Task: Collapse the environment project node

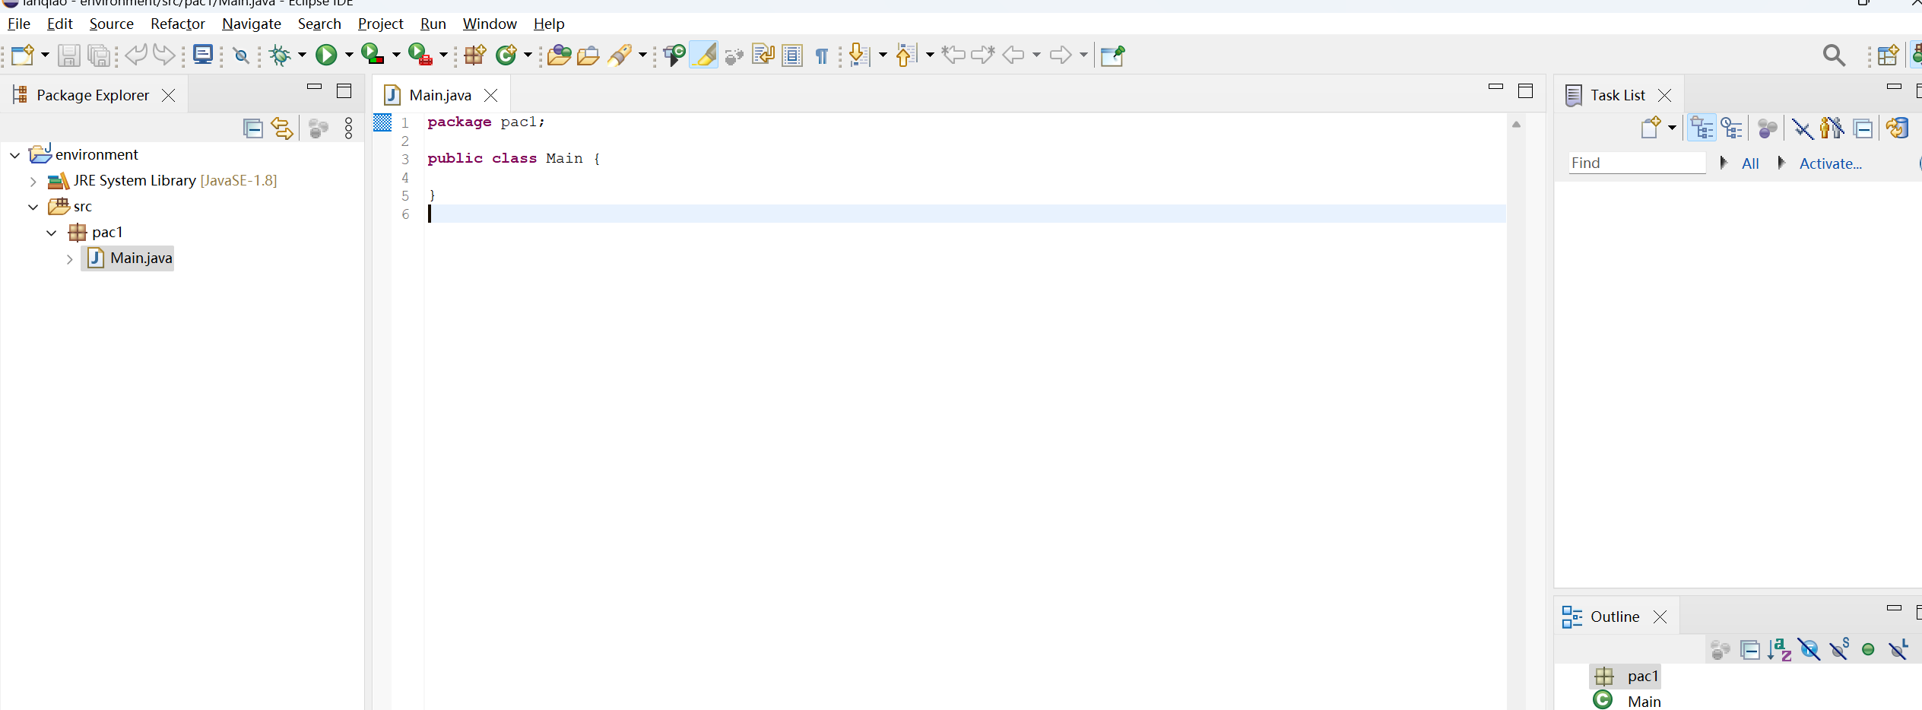Action: [x=14, y=155]
